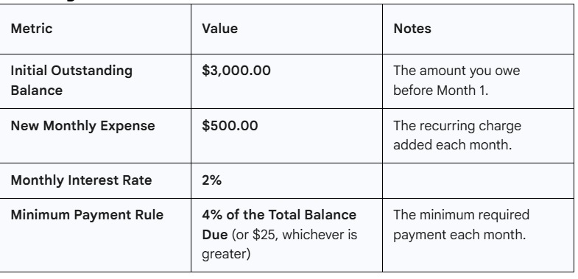This screenshot has width=578, height=279.
Task: Select the Minimum Payment Rule label
Action: pos(87,215)
